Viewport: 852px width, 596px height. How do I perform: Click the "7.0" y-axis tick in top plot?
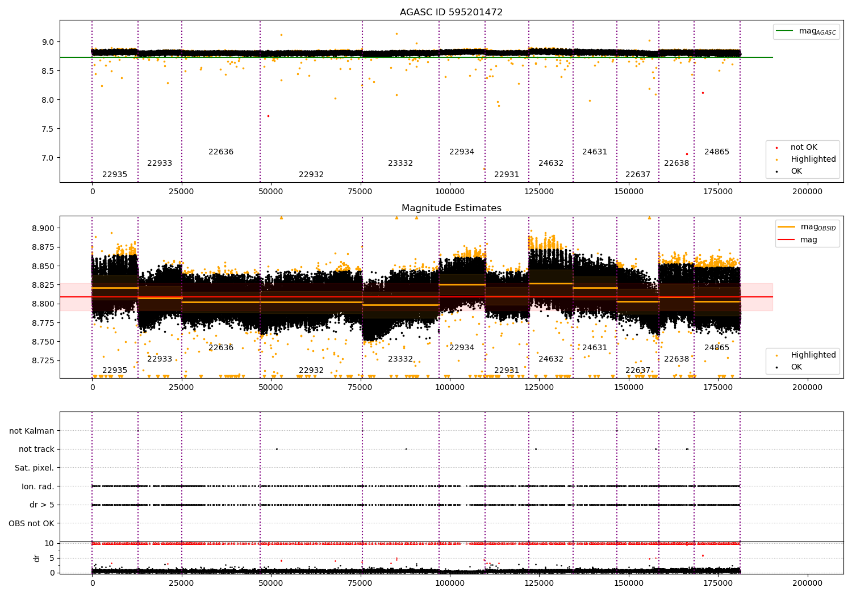tap(48, 158)
